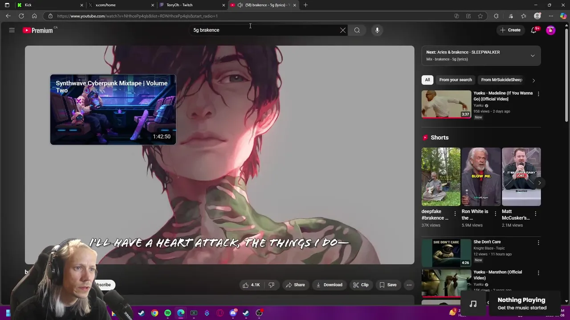Click the browser address bar URL
The width and height of the screenshot is (570, 320).
click(x=138, y=16)
